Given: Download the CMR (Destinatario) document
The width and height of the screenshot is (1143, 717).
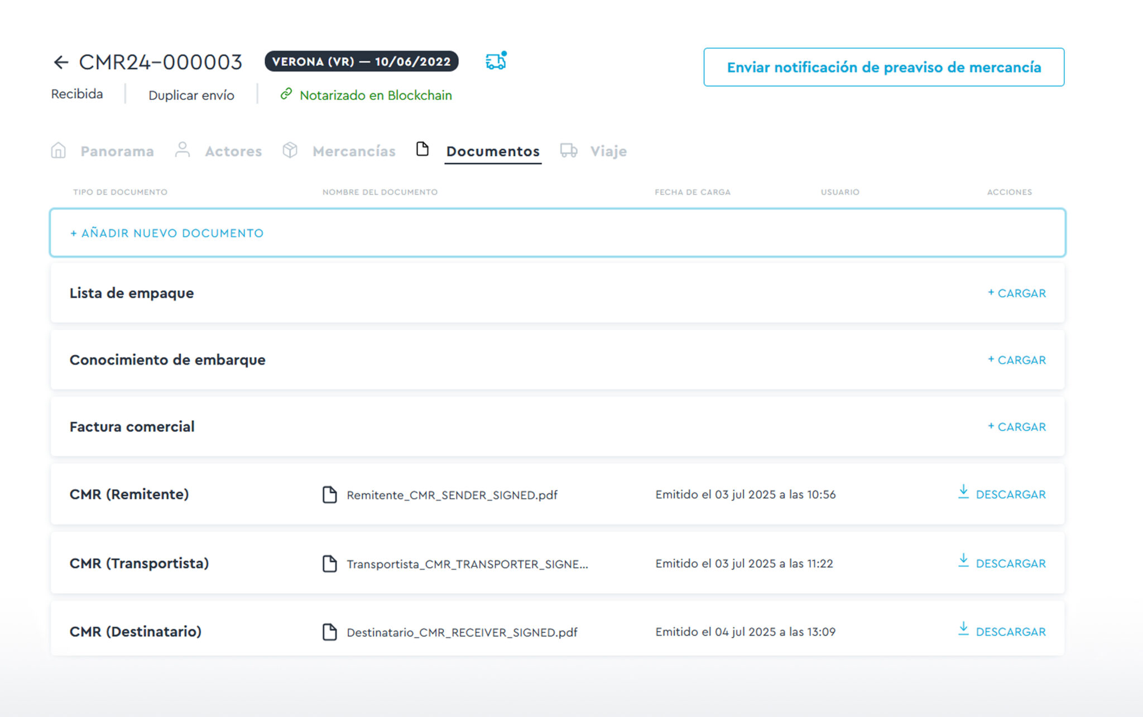Looking at the screenshot, I should point(1010,632).
